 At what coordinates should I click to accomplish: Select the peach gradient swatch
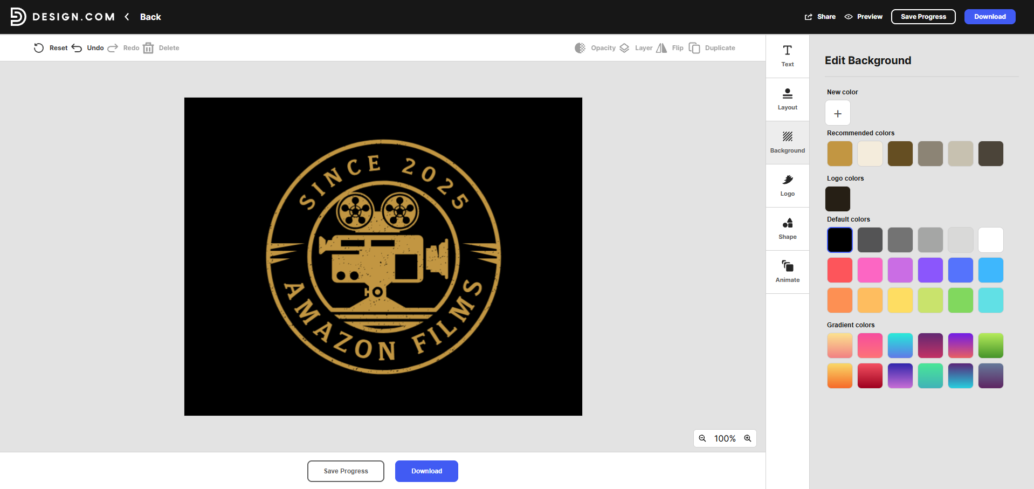tap(840, 346)
